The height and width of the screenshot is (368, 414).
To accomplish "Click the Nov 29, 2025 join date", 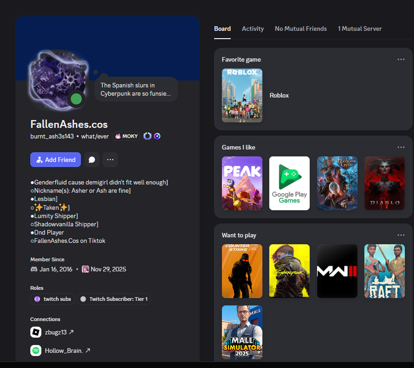I will point(108,269).
